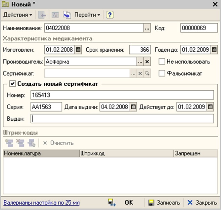
Task: Clear the Производитель field with X
Action: click(147, 62)
